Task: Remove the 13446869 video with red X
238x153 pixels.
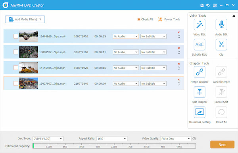Action: click(179, 33)
